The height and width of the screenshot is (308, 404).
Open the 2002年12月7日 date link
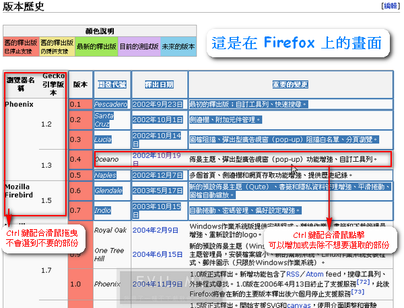click(x=158, y=175)
